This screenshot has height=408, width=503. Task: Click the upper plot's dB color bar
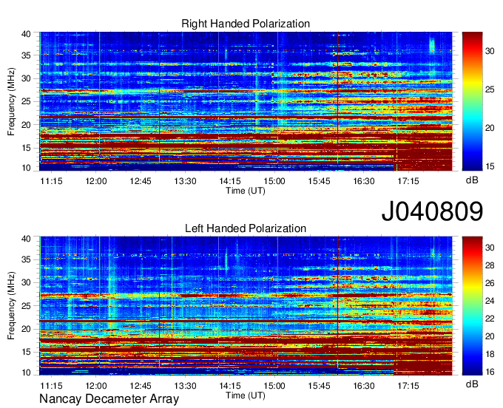click(472, 101)
